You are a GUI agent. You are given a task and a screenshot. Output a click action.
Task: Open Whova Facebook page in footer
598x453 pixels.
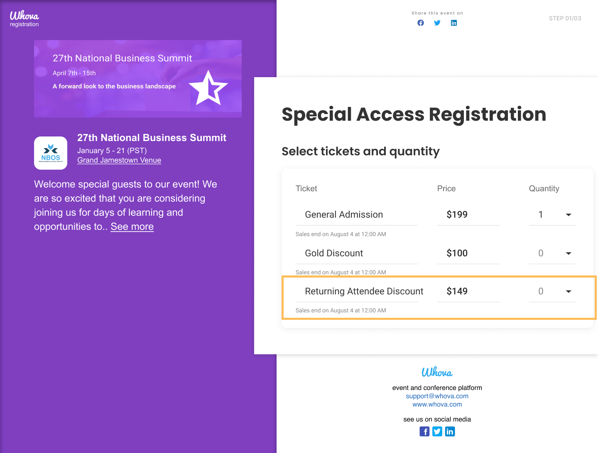click(x=424, y=431)
